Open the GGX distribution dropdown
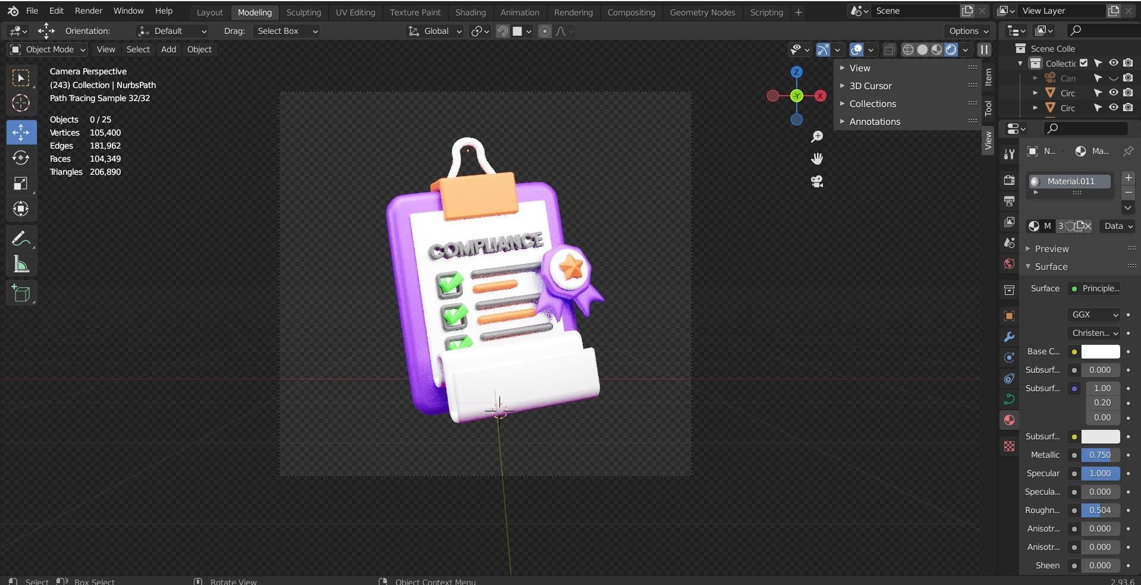The image size is (1141, 585). click(x=1093, y=314)
